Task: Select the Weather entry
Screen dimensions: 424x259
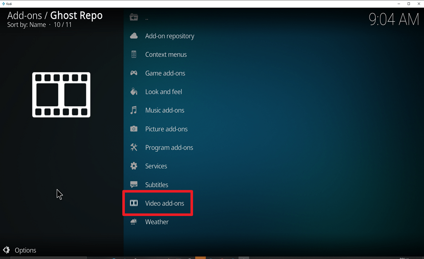Action: click(x=157, y=222)
